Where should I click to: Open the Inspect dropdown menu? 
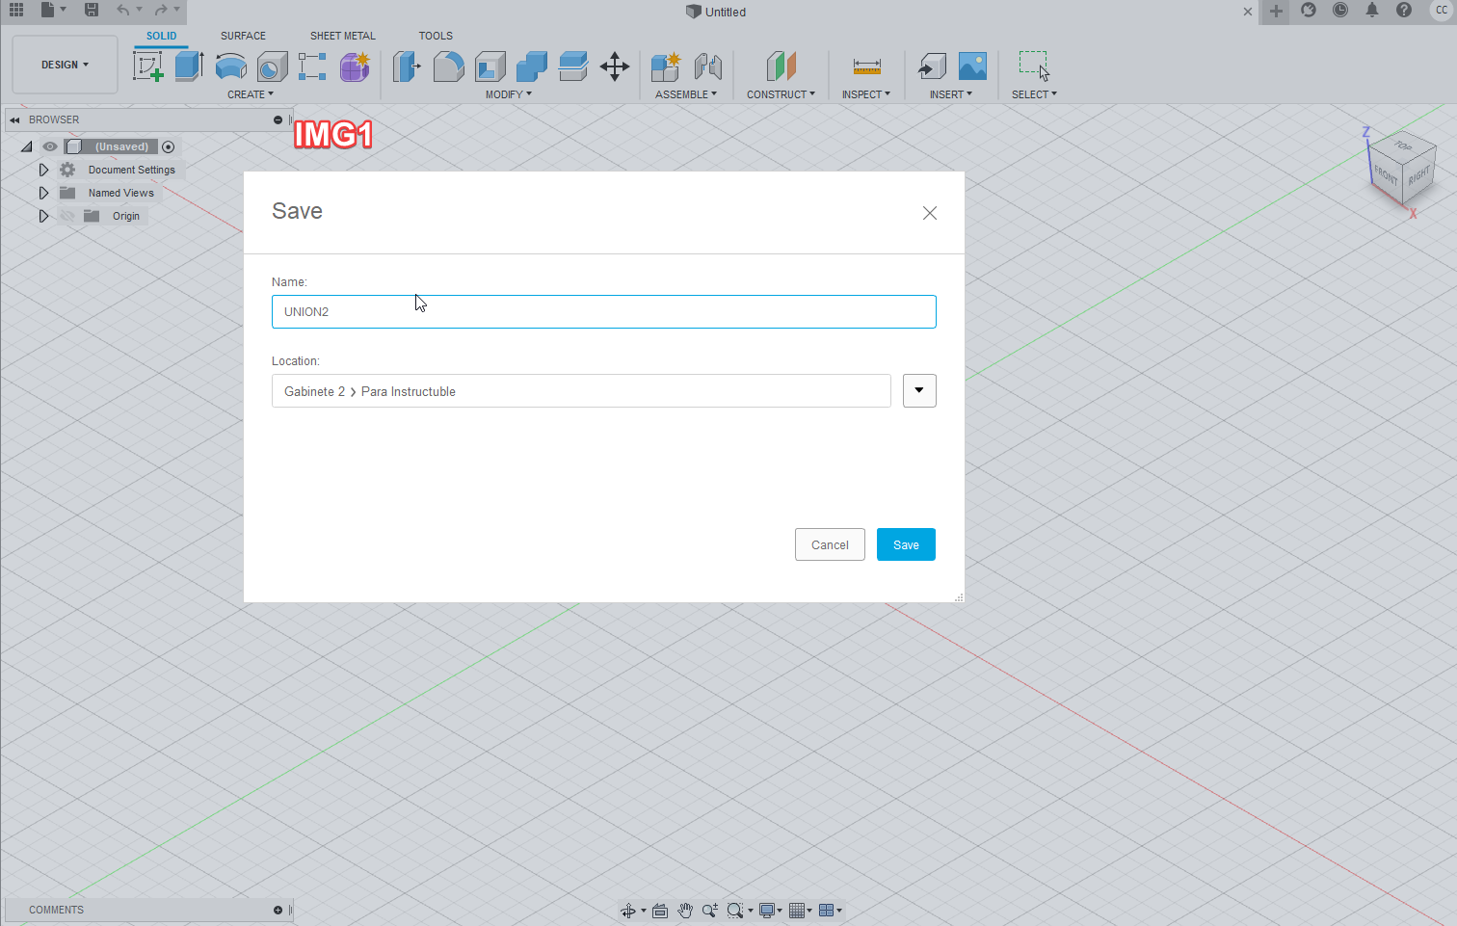click(866, 94)
